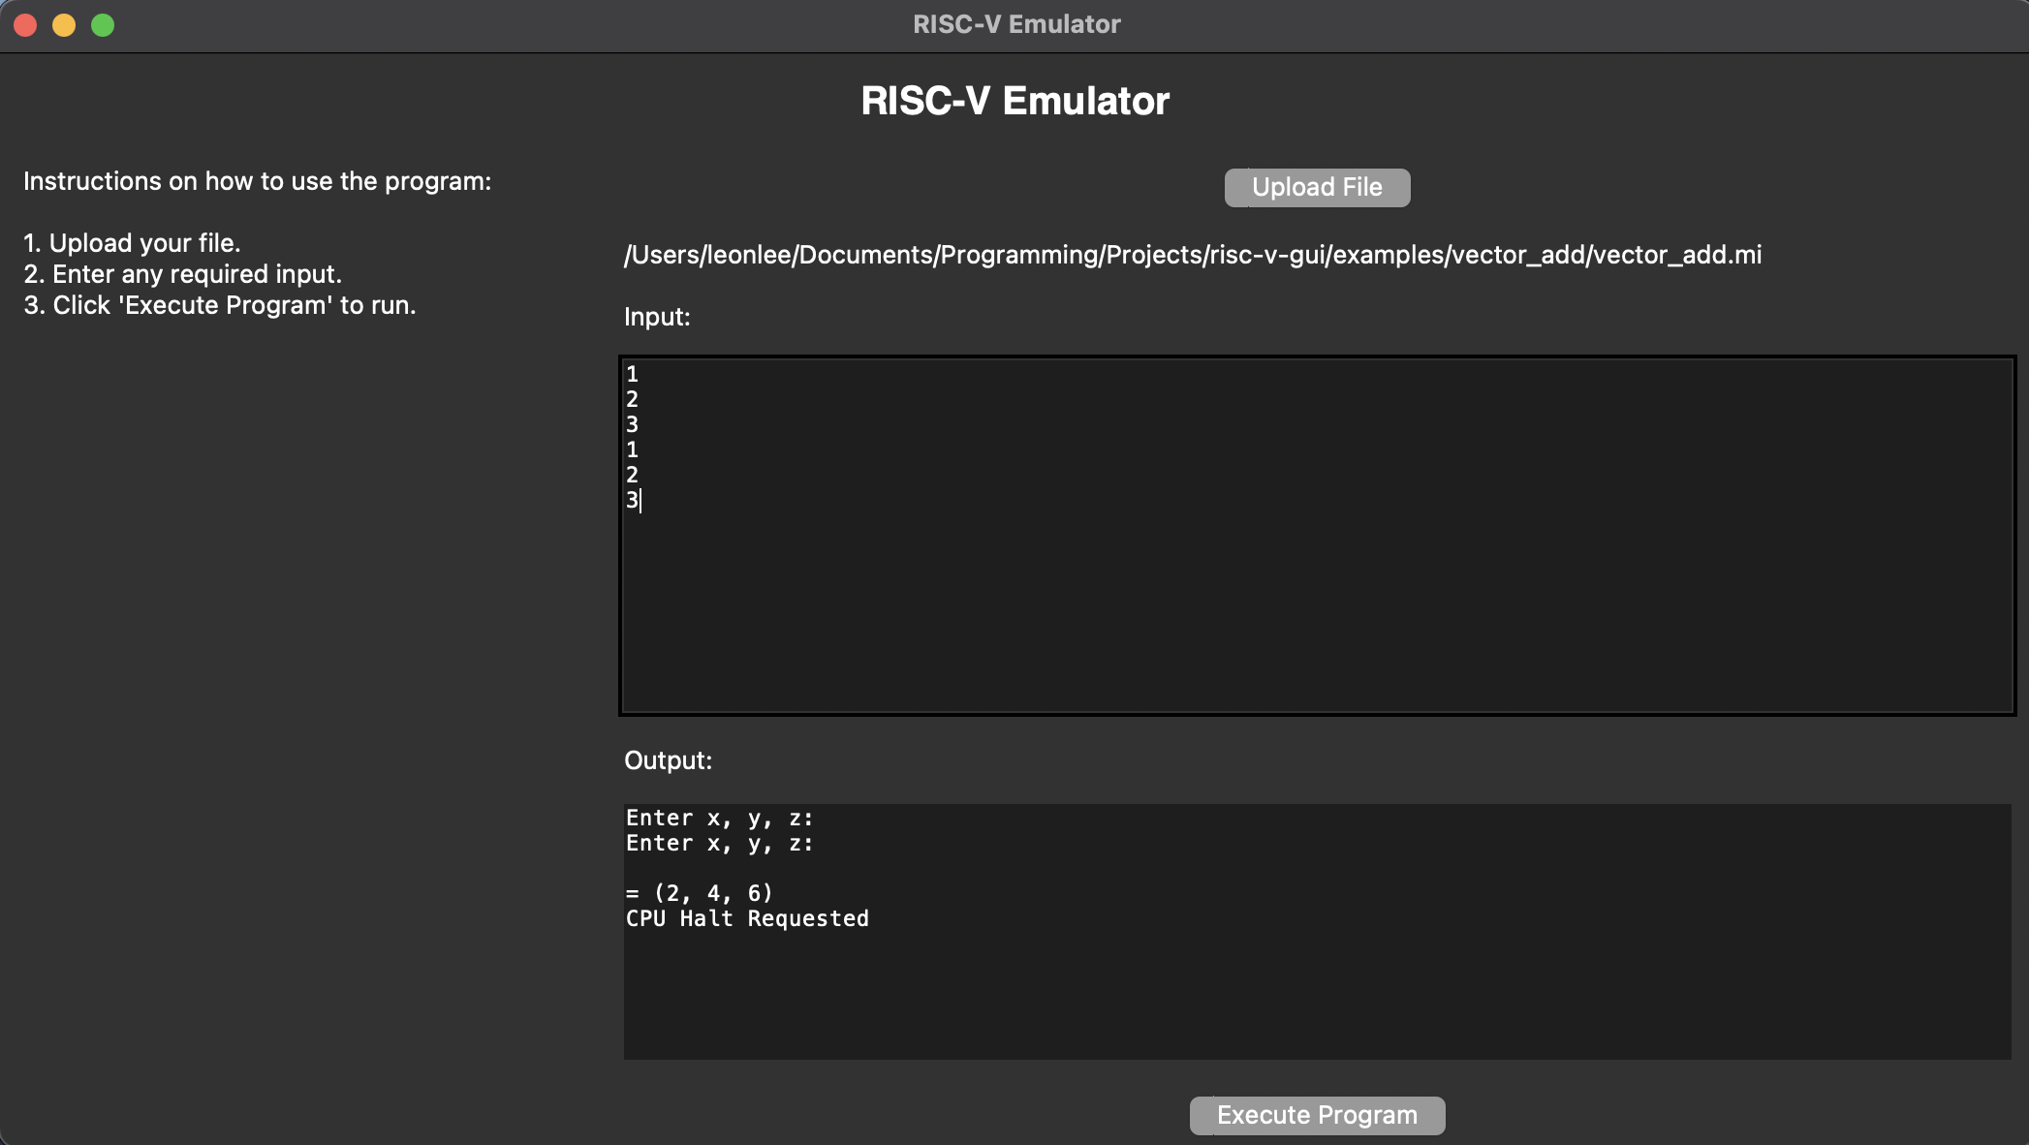Place cursor after last input line '3'
The image size is (2029, 1145).
coord(640,500)
